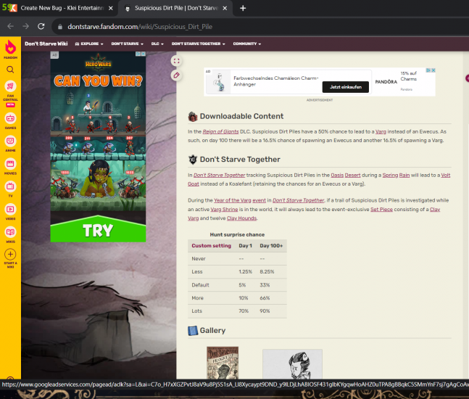The width and height of the screenshot is (469, 399).
Task: Open the Video sidebar icon
Action: [x=10, y=209]
